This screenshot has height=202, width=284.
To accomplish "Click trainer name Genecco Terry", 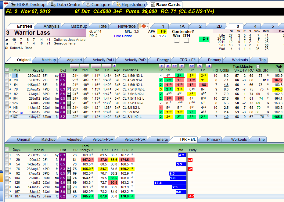I will 64,43.
